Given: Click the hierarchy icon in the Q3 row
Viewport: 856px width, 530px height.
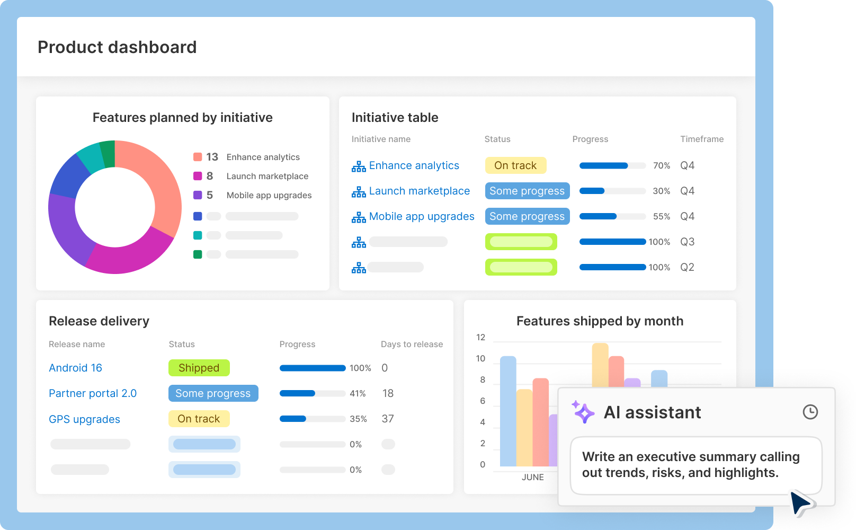Looking at the screenshot, I should pos(359,243).
